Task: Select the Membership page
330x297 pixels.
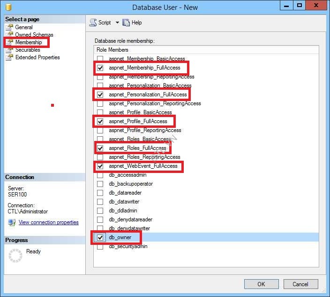Action: 28,42
